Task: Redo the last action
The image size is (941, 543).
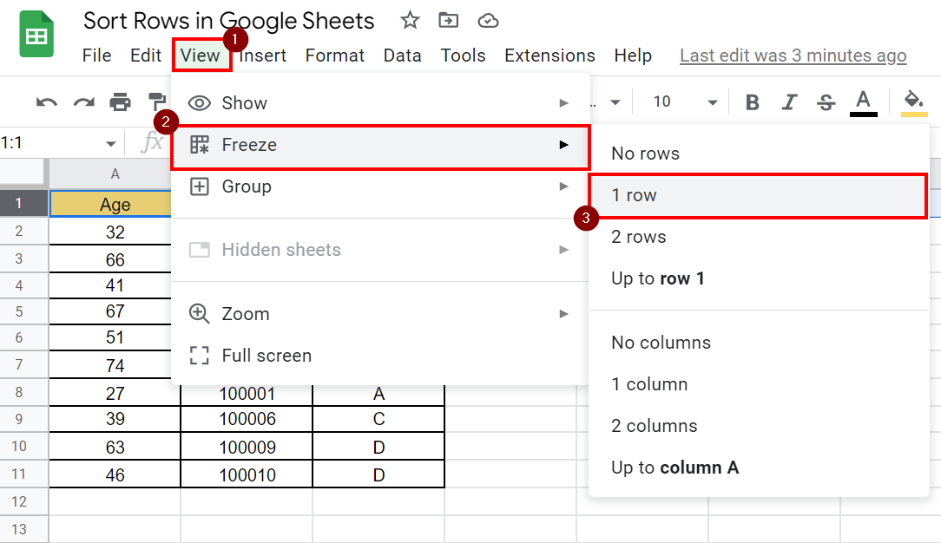Action: [x=83, y=102]
